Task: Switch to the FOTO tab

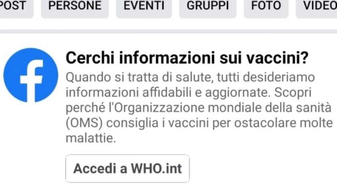Action: [266, 7]
